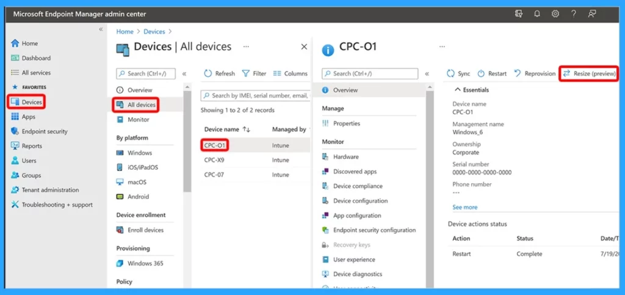Viewport: 625px width, 295px height.
Task: Sort by the Managed by column header
Action: [289, 129]
